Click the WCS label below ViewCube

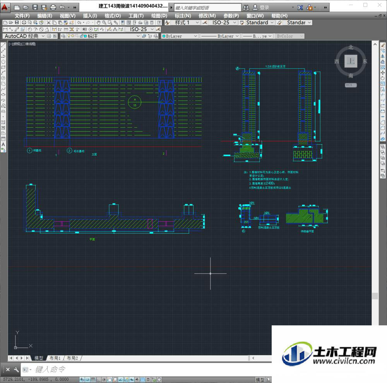(351, 85)
